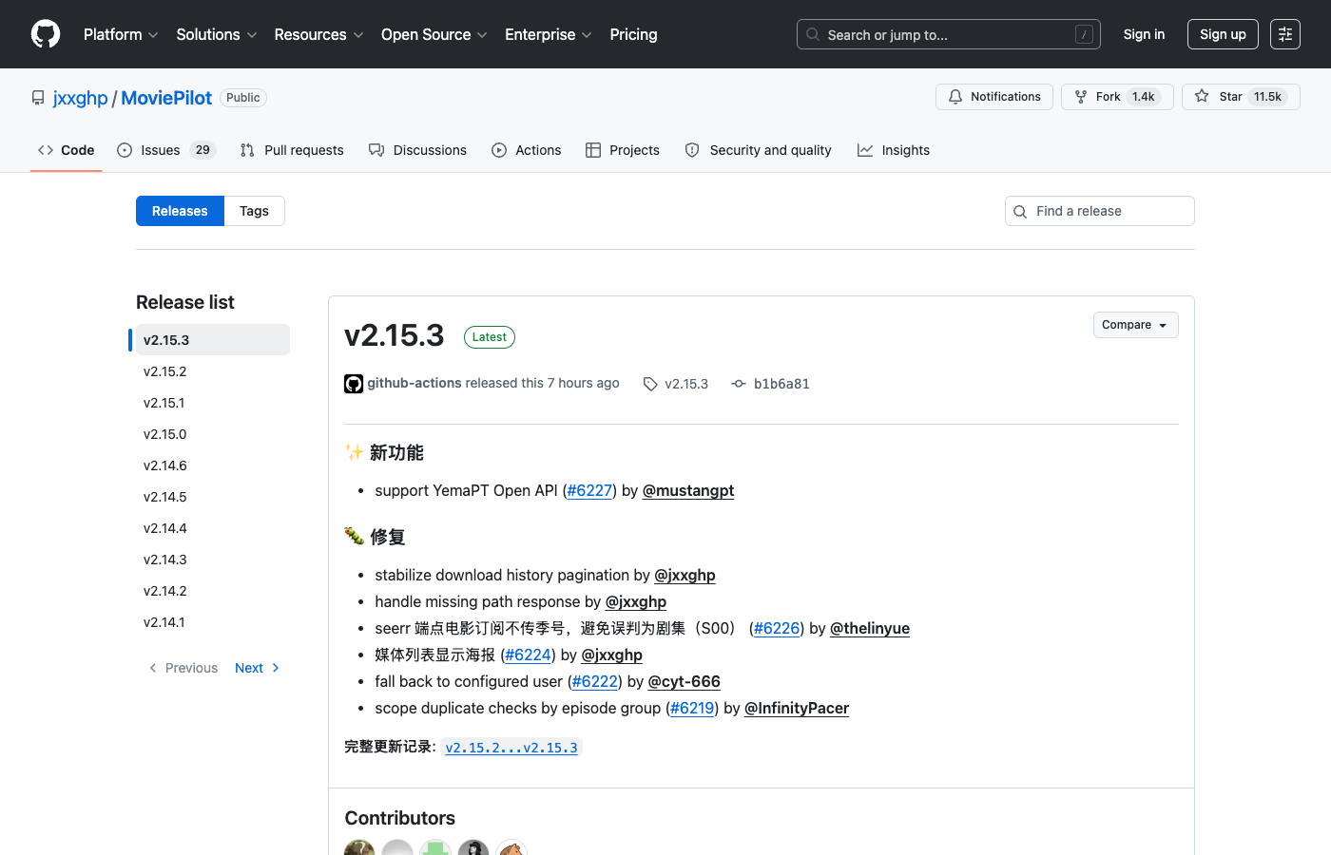Click the search magnifier icon in header
This screenshot has height=855, width=1331.
tap(813, 34)
